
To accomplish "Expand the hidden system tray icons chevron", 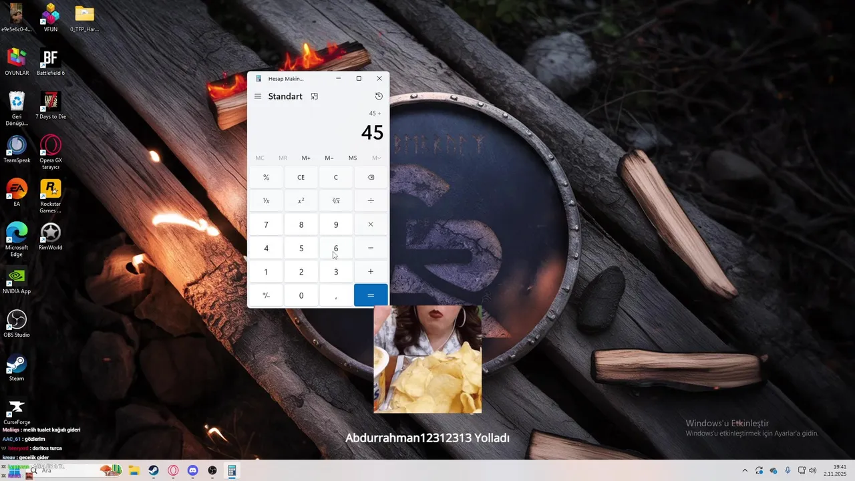I will [745, 470].
